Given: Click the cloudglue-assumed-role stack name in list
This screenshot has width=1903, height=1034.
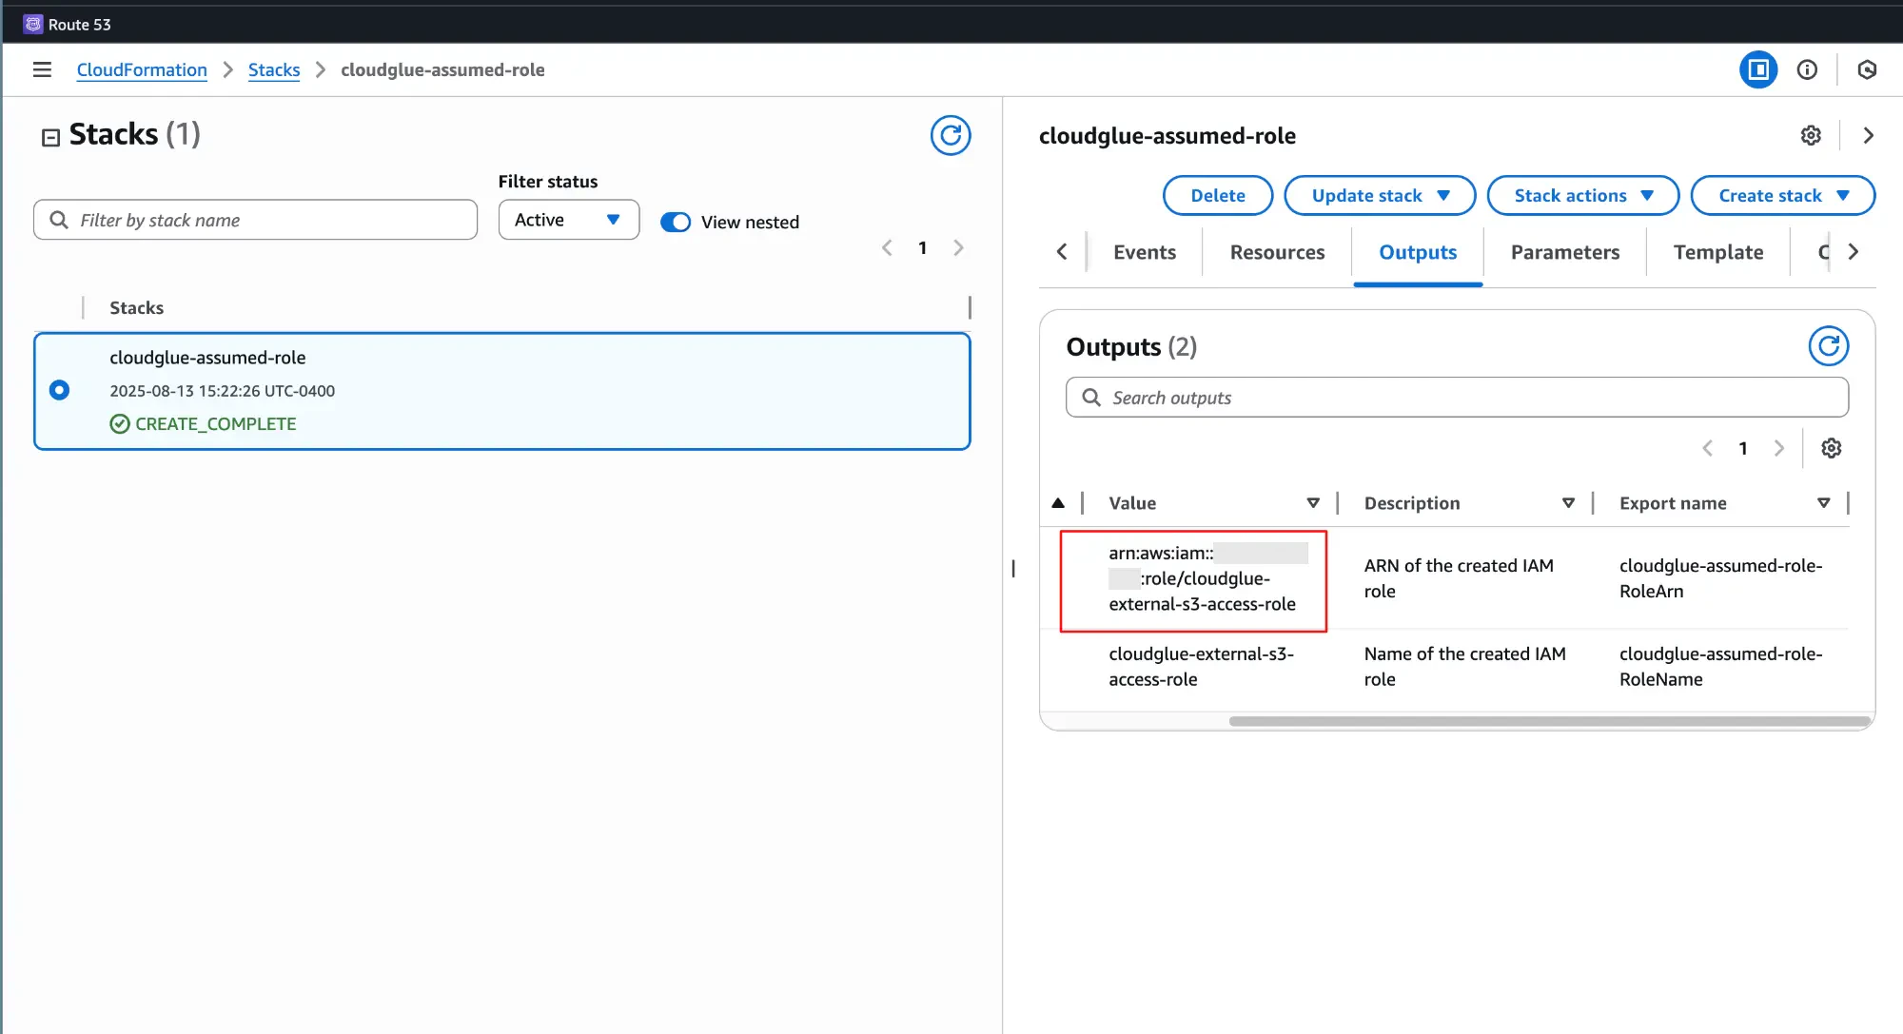Looking at the screenshot, I should tap(207, 358).
